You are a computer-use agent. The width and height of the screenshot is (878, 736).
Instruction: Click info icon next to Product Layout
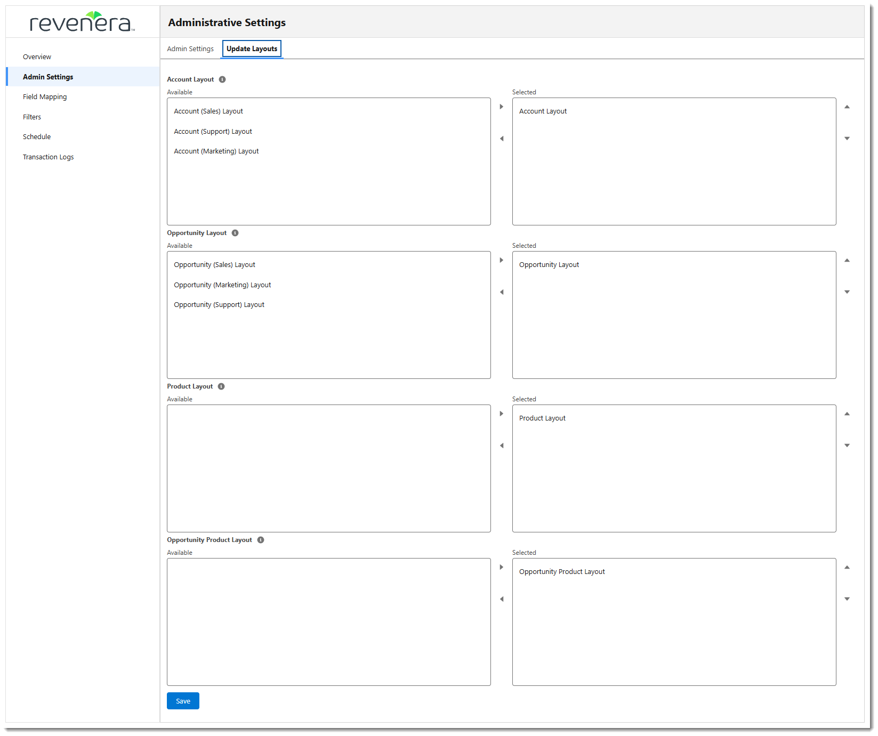(x=221, y=386)
